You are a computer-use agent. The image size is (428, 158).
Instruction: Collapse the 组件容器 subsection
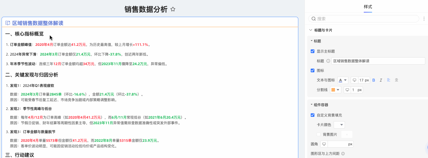tap(312, 104)
